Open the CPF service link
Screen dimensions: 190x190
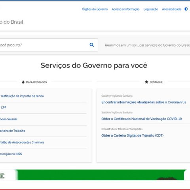(3, 108)
